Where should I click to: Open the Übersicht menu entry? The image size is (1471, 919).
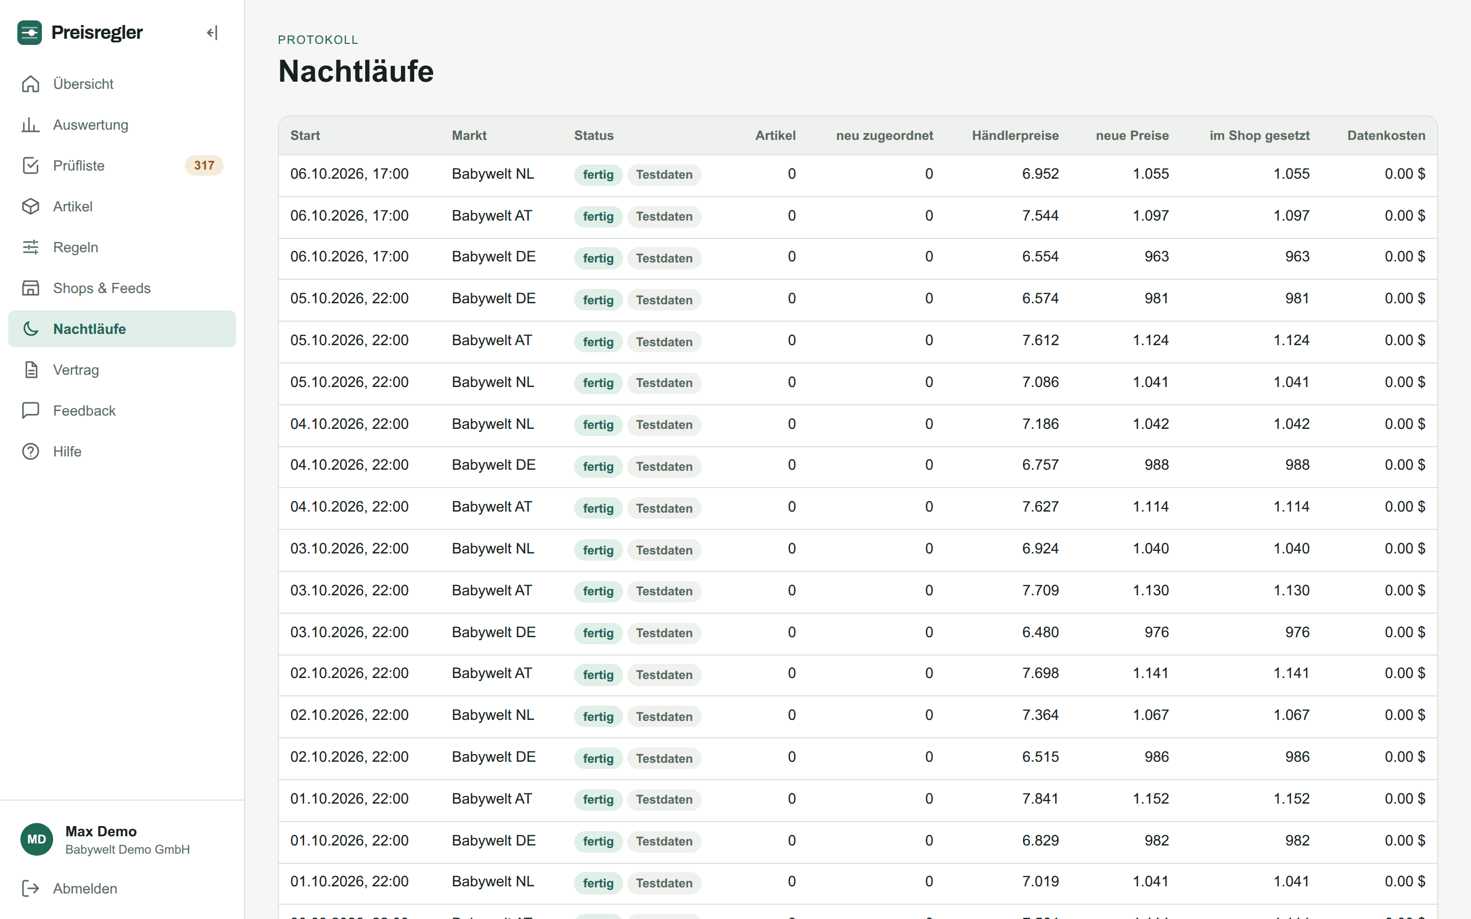coord(122,84)
